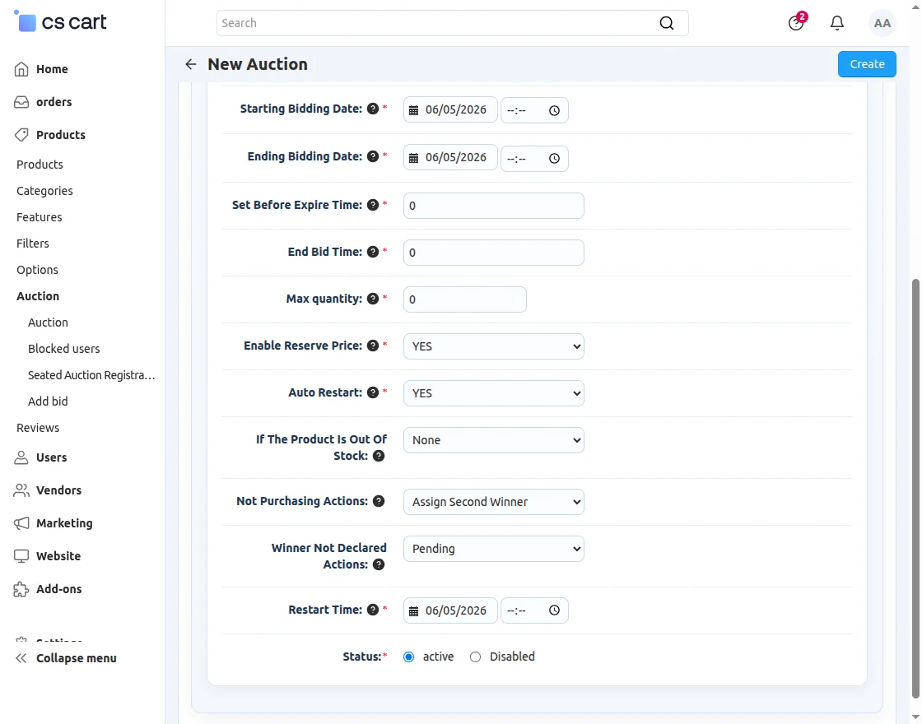This screenshot has width=922, height=724.
Task: Click the search magnifier icon
Action: [666, 23]
